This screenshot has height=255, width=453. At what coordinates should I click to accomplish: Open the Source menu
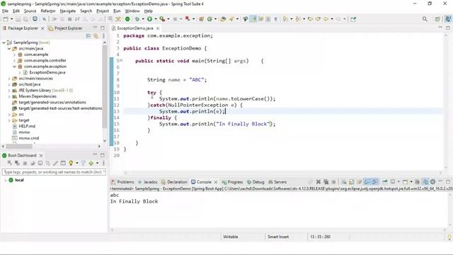click(x=30, y=11)
